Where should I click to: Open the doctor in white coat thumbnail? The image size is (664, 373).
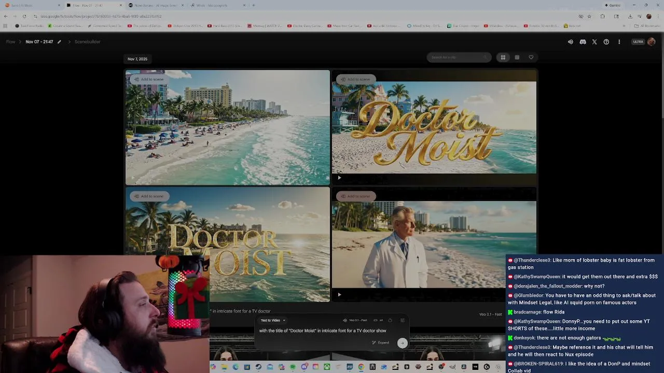click(434, 245)
